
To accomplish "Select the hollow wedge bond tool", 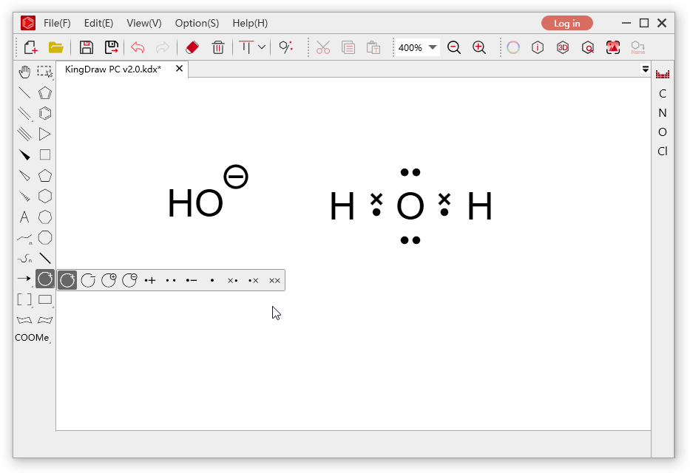I will pyautogui.click(x=24, y=176).
